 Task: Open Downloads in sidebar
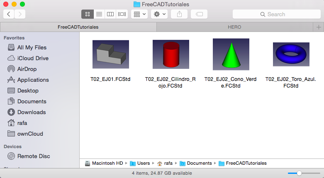[32, 112]
